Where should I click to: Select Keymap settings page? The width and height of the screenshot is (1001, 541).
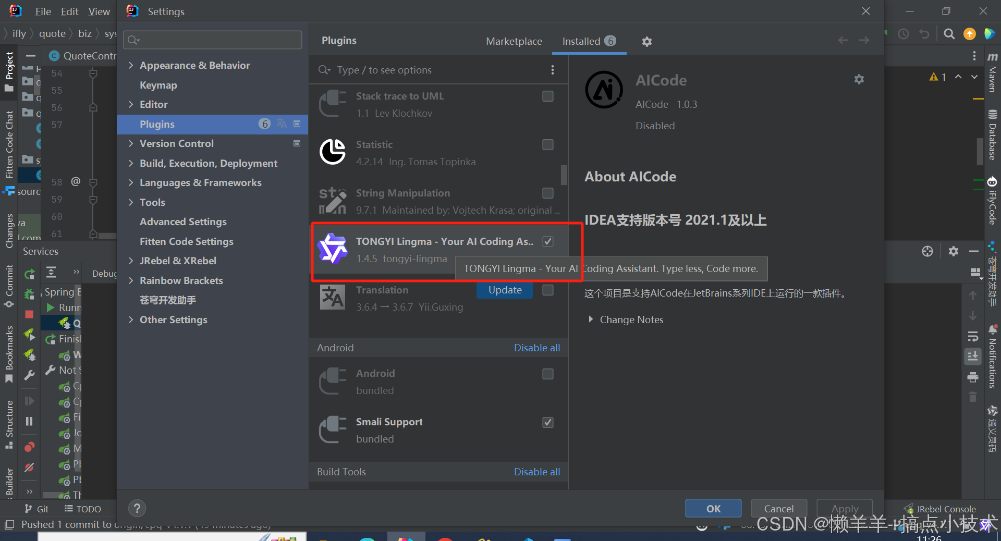click(x=158, y=85)
